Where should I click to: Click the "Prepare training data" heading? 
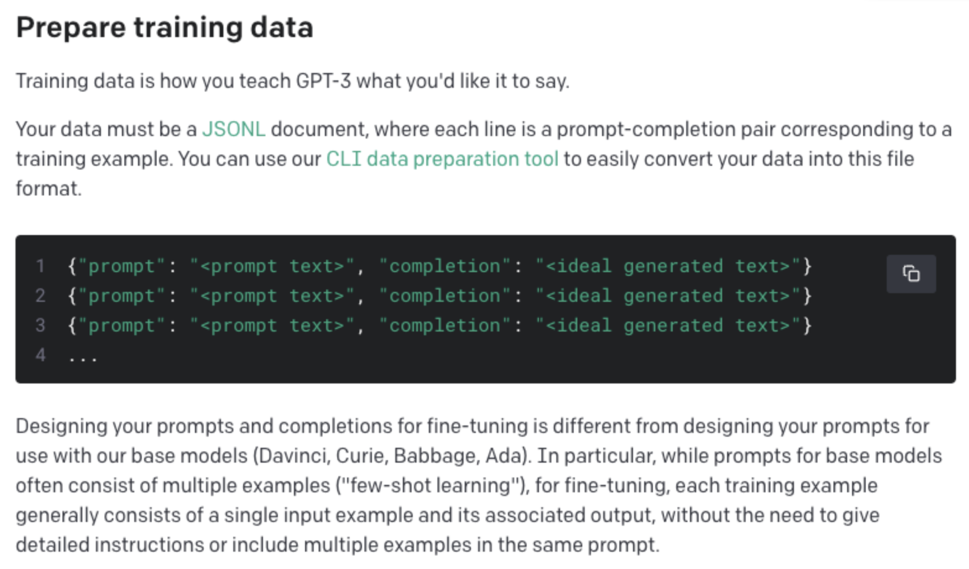(165, 28)
